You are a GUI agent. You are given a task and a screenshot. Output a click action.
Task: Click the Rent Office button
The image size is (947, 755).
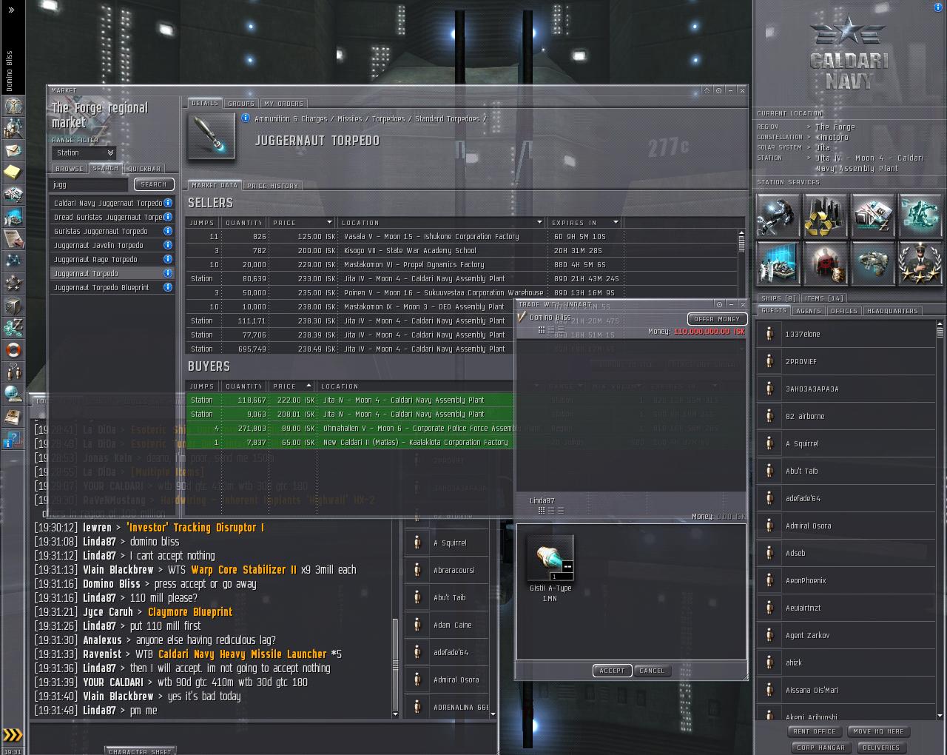point(815,731)
